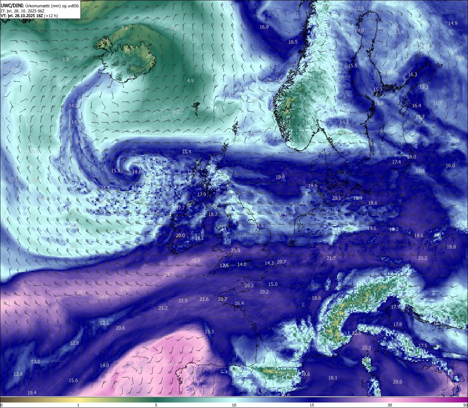468x408 pixels.
Task: Click the 13.5 value at the top
Action: [359, 8]
